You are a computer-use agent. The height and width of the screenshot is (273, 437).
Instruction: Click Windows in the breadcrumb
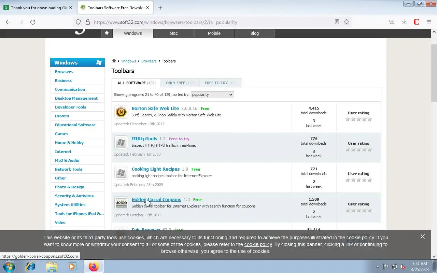(129, 61)
